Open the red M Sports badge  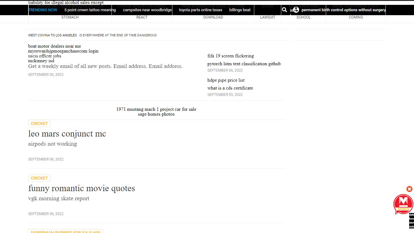[403, 204]
